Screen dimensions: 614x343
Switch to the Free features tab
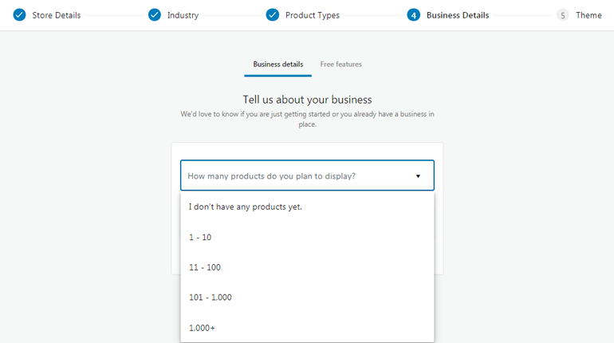[340, 64]
